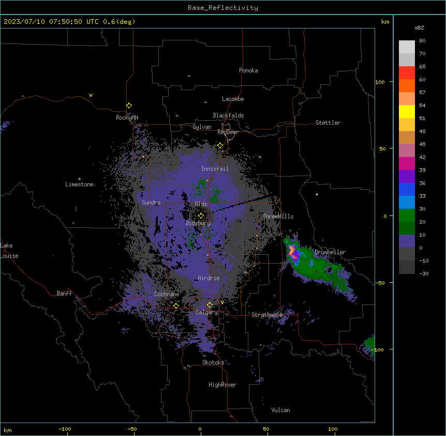Click the Innisfail town label

pos(215,169)
